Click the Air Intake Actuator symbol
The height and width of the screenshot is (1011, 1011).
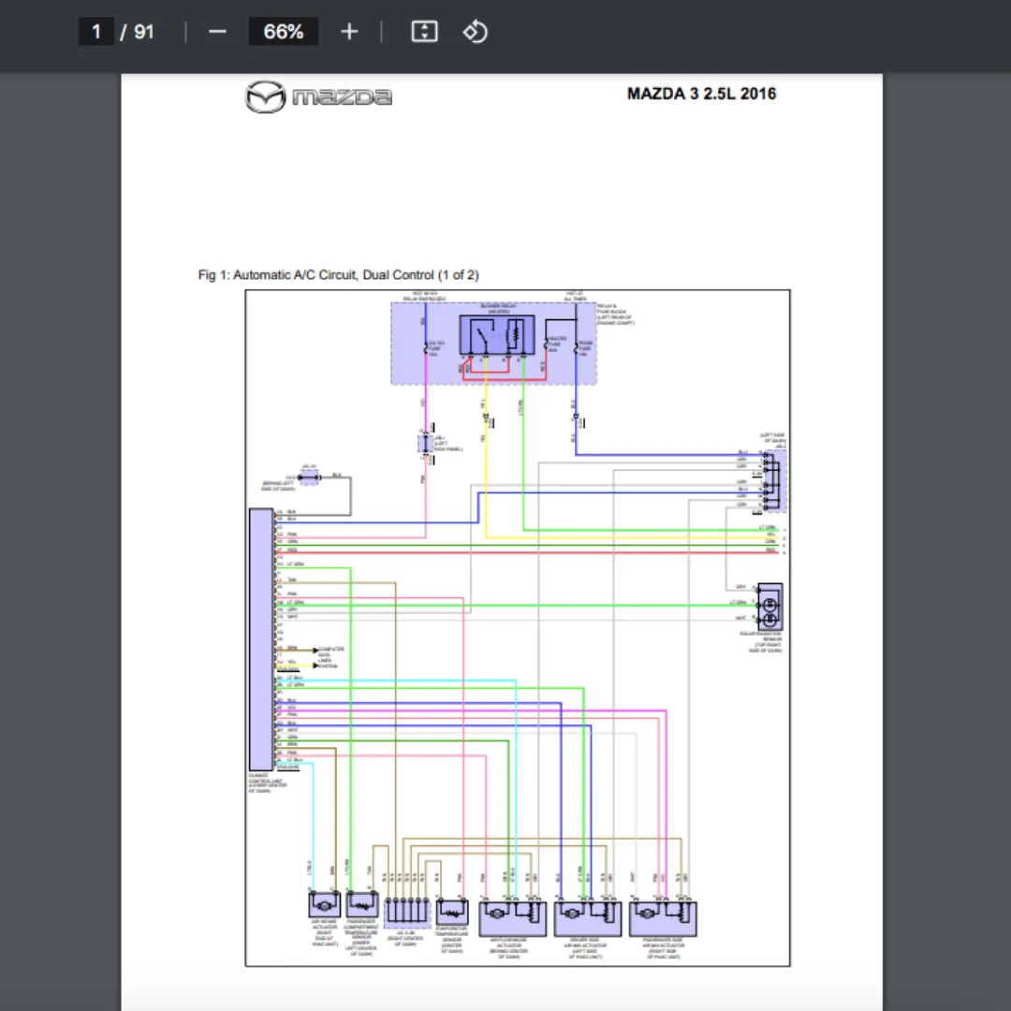click(323, 904)
